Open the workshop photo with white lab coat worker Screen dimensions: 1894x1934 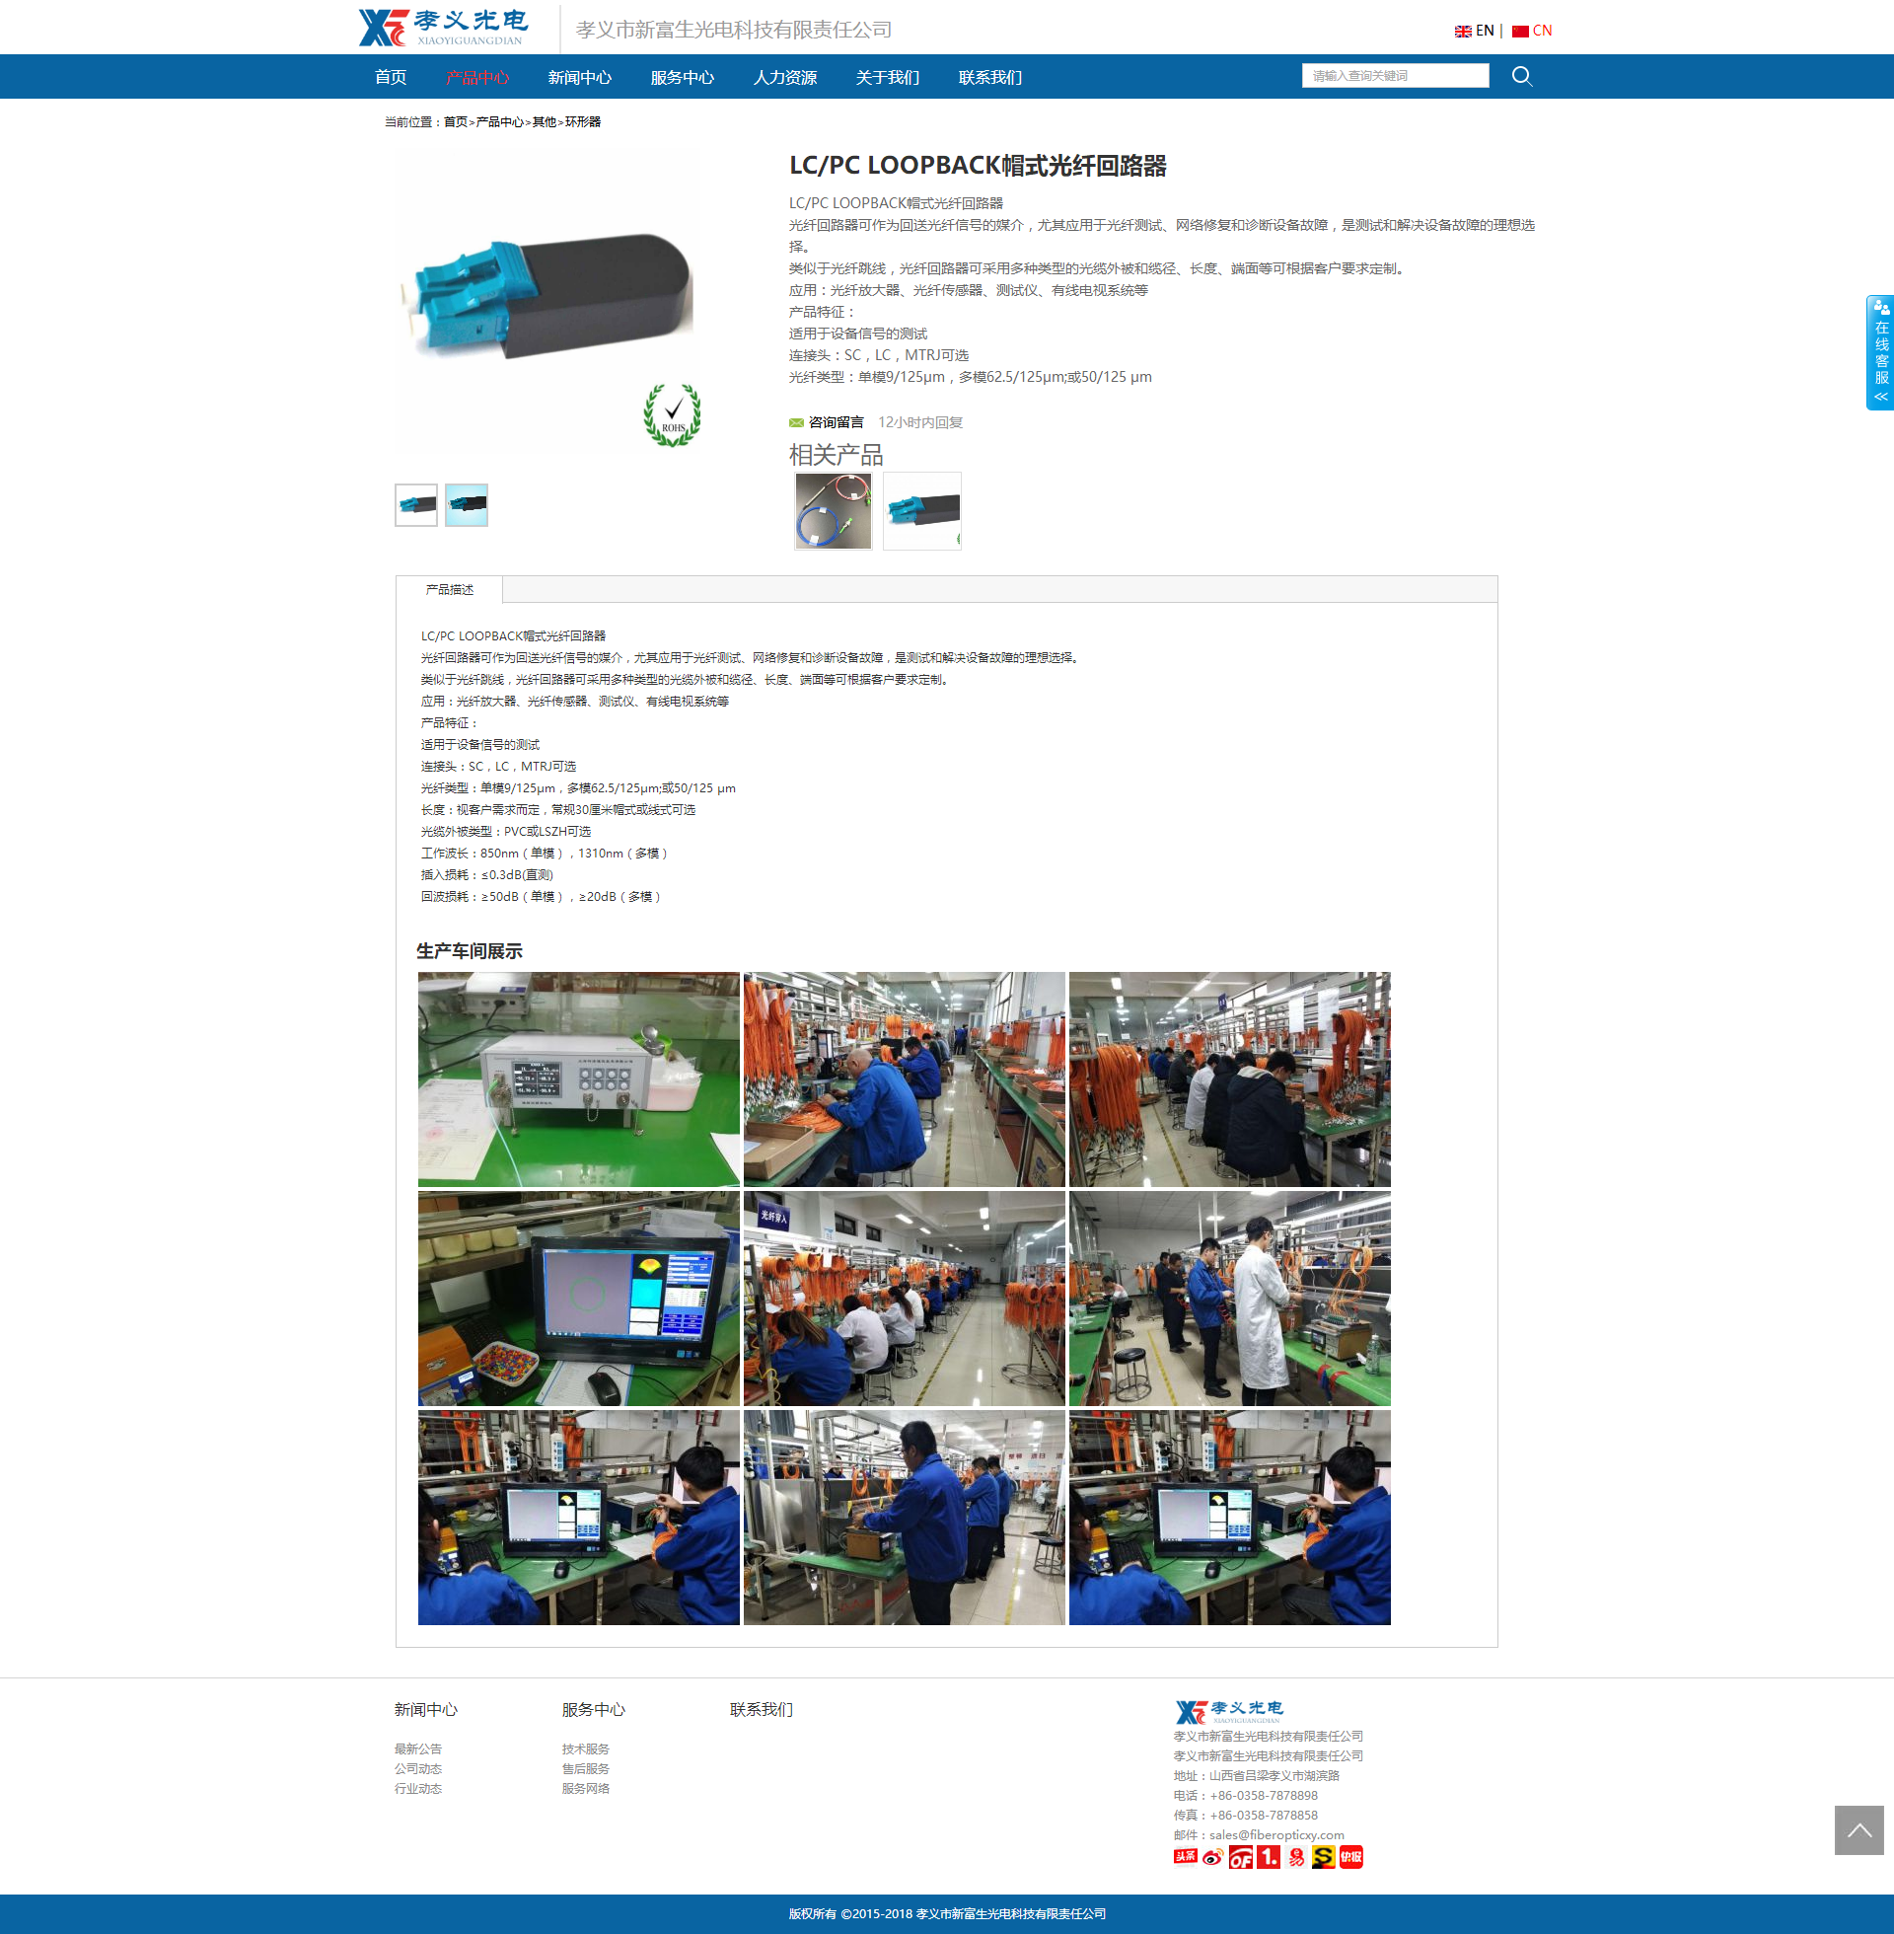coord(1229,1299)
